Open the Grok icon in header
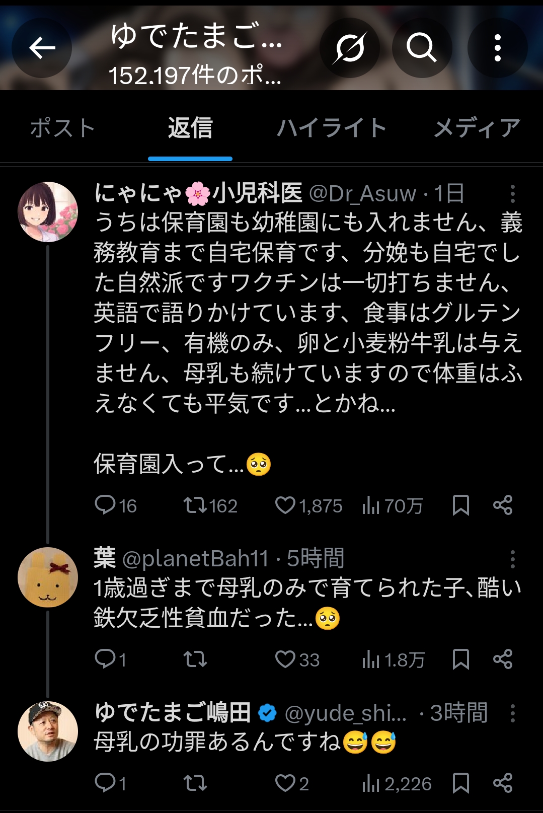The width and height of the screenshot is (543, 813). pos(349,48)
